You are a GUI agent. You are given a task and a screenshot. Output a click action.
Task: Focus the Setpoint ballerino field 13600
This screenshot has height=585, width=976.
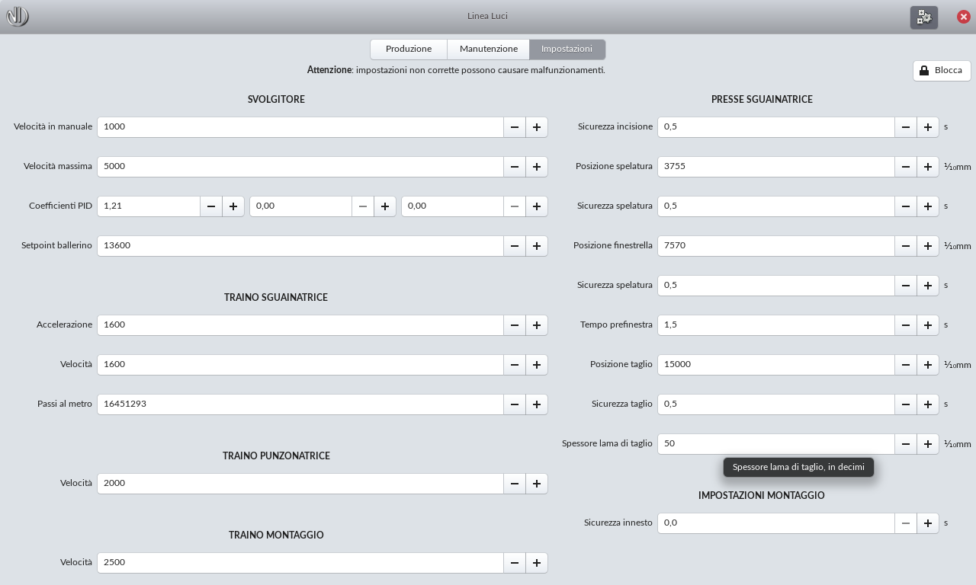[300, 246]
